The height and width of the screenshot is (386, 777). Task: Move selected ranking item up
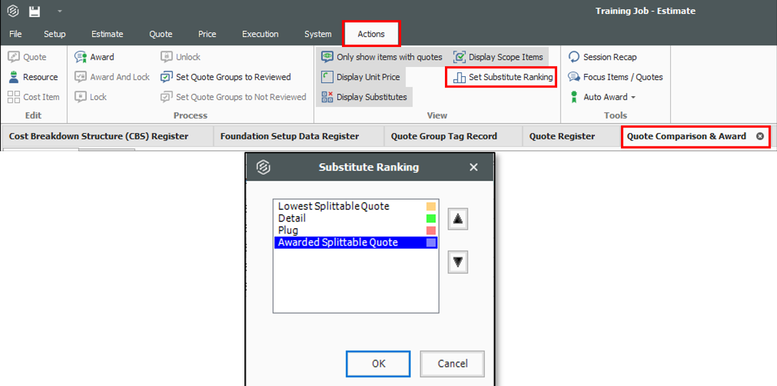[458, 219]
